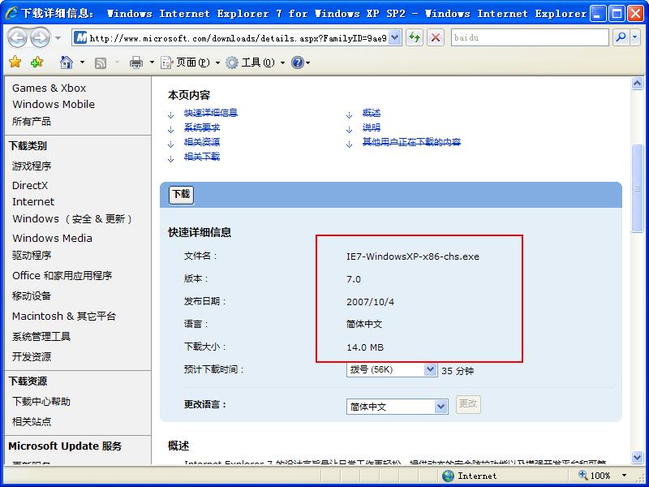
Task: Click the 100% zoom level icon
Action: (582, 475)
